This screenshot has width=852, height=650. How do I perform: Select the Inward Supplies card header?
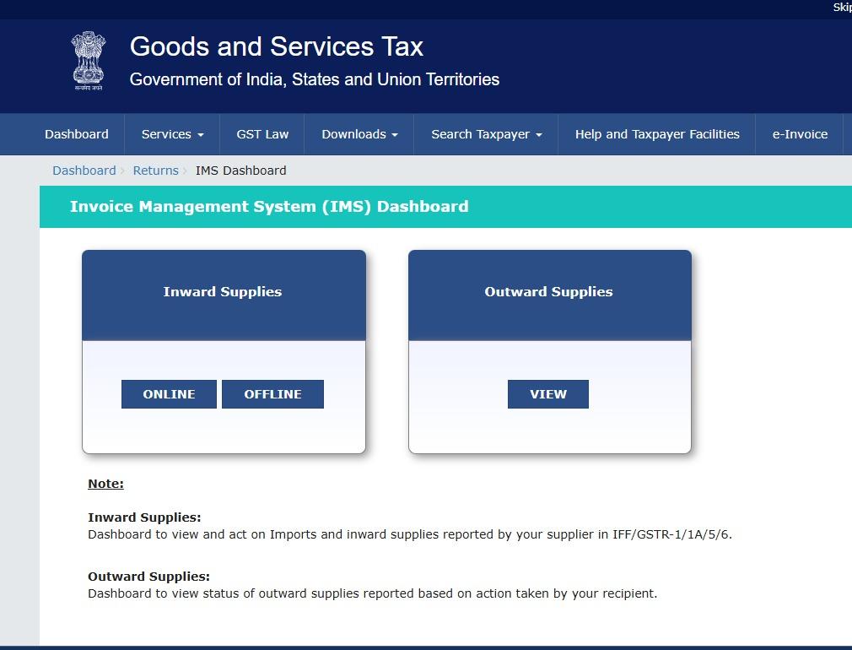coord(224,295)
